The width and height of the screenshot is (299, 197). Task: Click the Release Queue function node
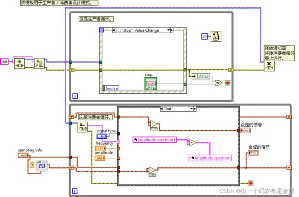coord(269,66)
